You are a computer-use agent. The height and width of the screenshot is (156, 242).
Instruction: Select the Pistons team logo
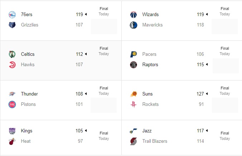coord(12,104)
